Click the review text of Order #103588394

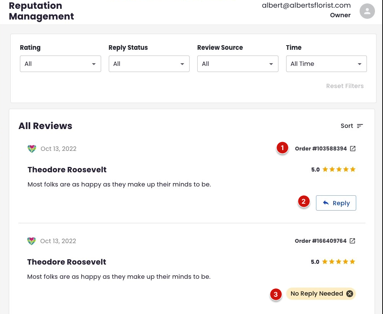point(119,184)
